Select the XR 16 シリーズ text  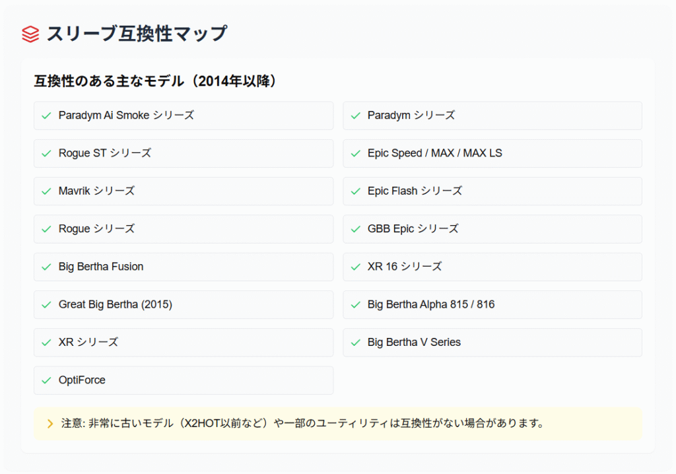point(405,267)
